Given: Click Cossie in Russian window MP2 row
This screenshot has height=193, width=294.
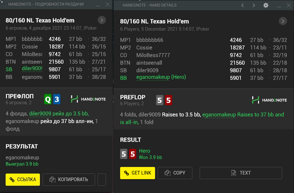Looking at the screenshot, I should click(30, 47).
